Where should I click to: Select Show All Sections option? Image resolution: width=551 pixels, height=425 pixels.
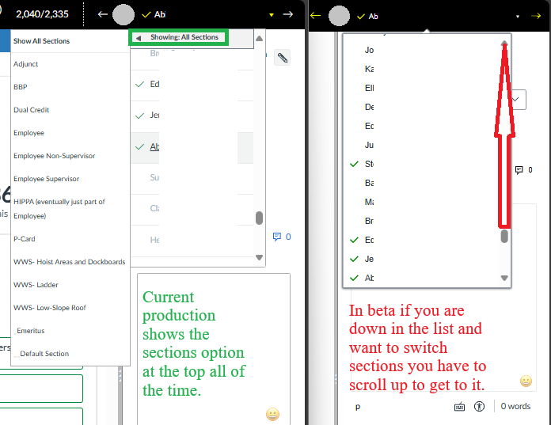[41, 41]
